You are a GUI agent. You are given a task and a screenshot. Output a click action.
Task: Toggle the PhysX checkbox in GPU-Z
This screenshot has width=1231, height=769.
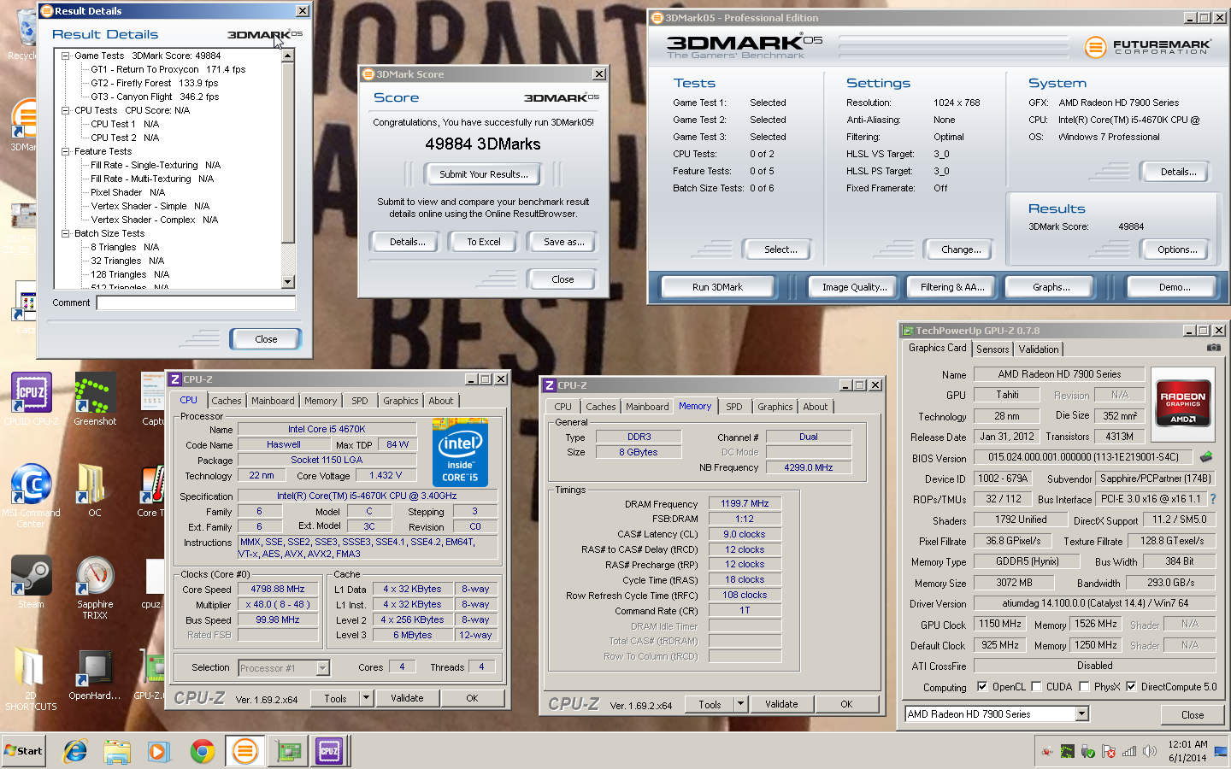tap(1084, 686)
